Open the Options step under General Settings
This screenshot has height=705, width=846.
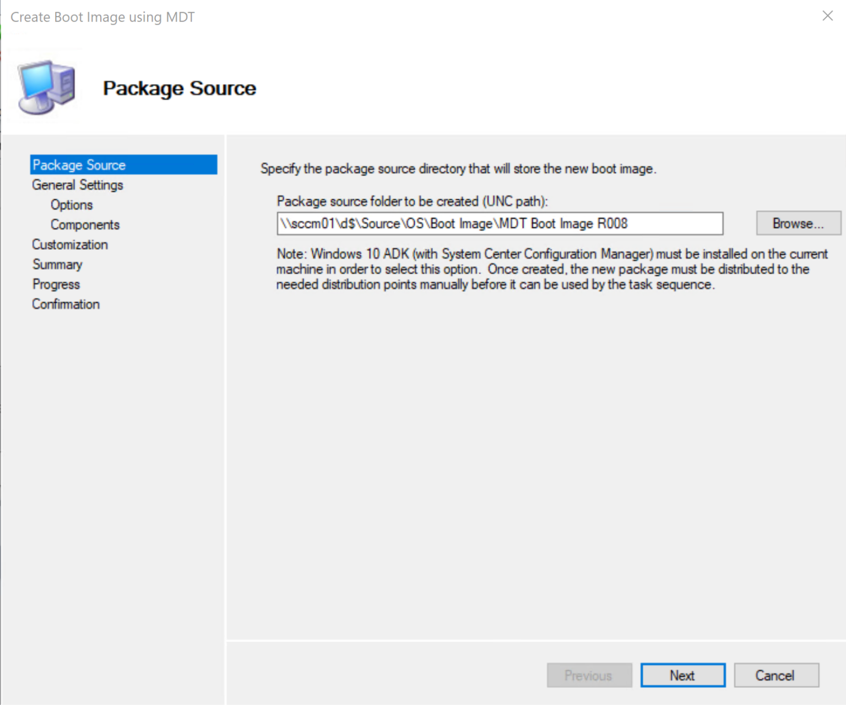tap(71, 205)
